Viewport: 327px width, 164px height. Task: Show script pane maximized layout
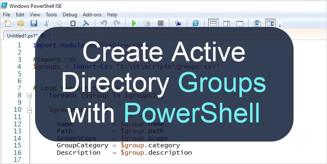pyautogui.click(x=240, y=23)
